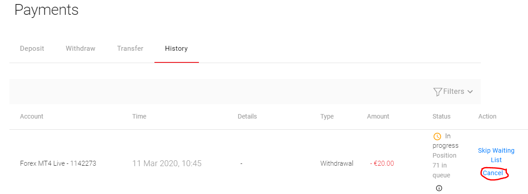This screenshot has height=194, width=528.
Task: Switch to the Withdraw tab
Action: (80, 48)
